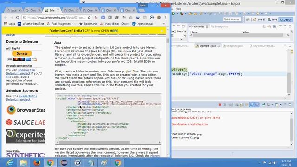Screen dimensions: 297x167
Task: Open a new Chrome tab
Action: coord(142,10)
